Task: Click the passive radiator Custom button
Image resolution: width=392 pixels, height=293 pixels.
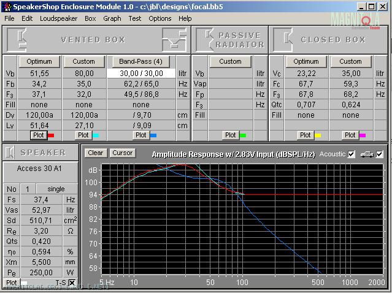Action: coord(230,62)
